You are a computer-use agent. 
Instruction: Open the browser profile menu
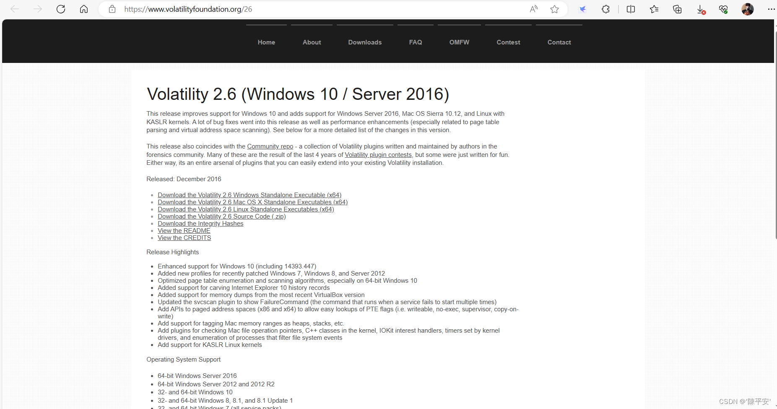click(747, 9)
